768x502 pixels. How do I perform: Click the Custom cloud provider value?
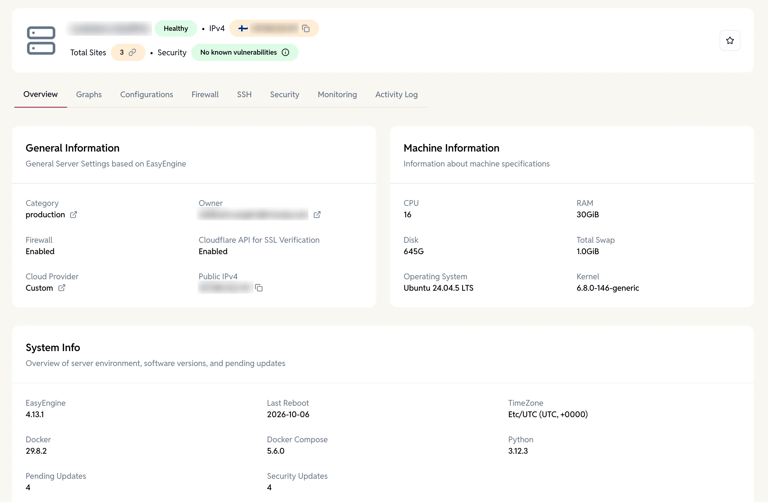click(39, 288)
